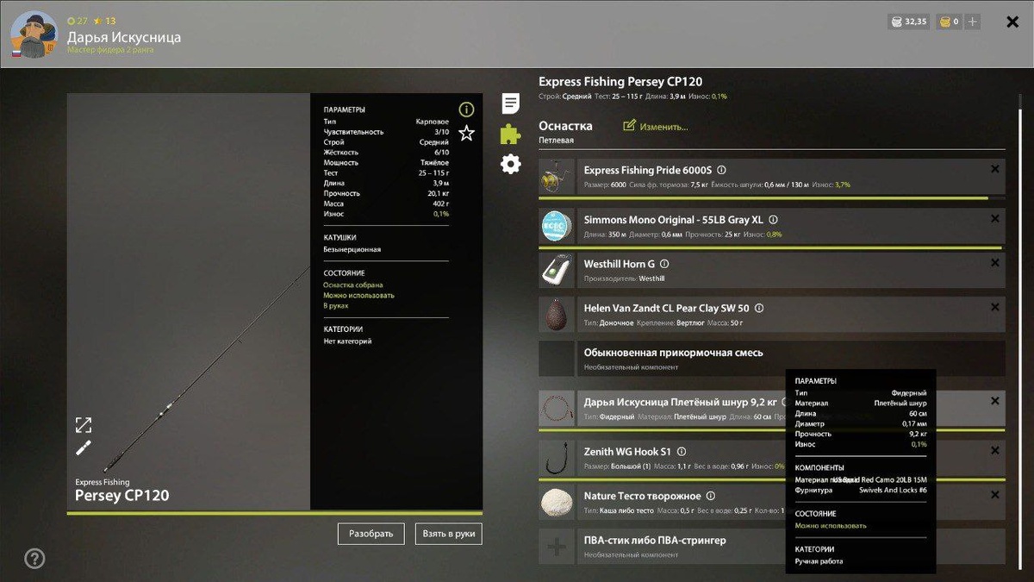The height and width of the screenshot is (582, 1034).
Task: Click the Оснастка собрана status text
Action: click(353, 285)
